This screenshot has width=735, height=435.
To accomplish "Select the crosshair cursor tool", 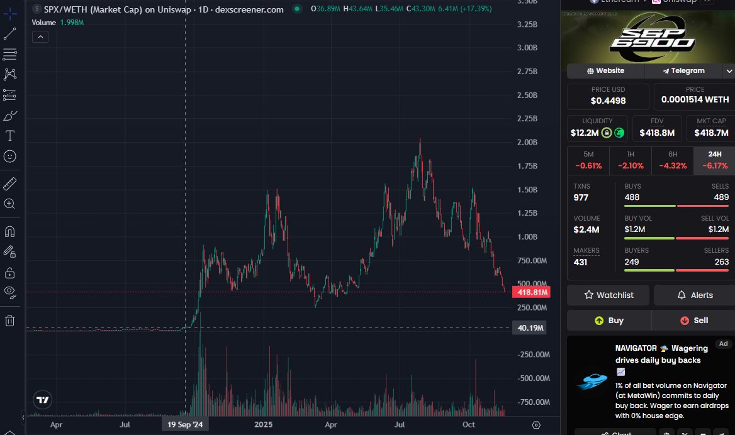I will point(10,13).
